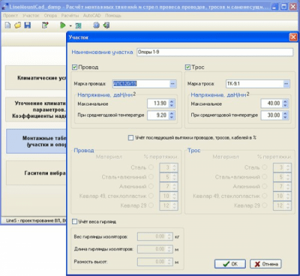This screenshot has width=300, height=276.
Task: Open Климатические условия panel in main window
Action: pyautogui.click(x=36, y=78)
